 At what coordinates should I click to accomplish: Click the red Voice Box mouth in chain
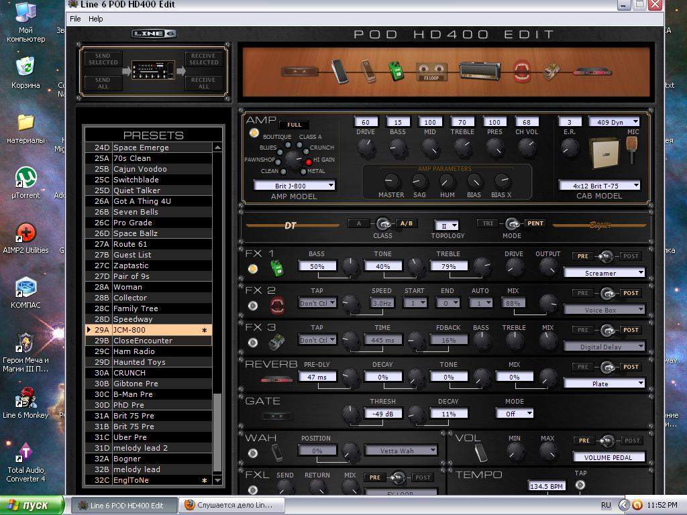coord(521,70)
